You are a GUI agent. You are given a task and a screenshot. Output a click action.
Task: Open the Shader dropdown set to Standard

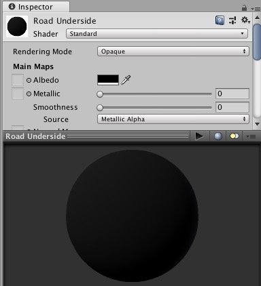[157, 34]
